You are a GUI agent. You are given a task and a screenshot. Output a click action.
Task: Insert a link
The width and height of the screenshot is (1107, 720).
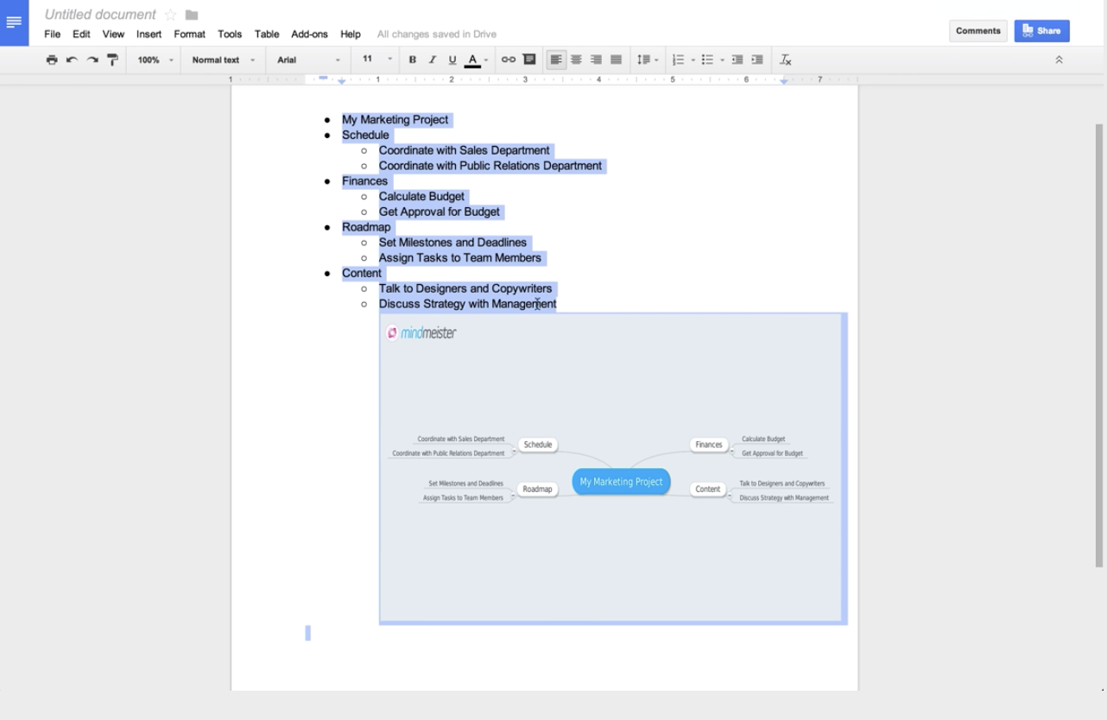coord(507,60)
